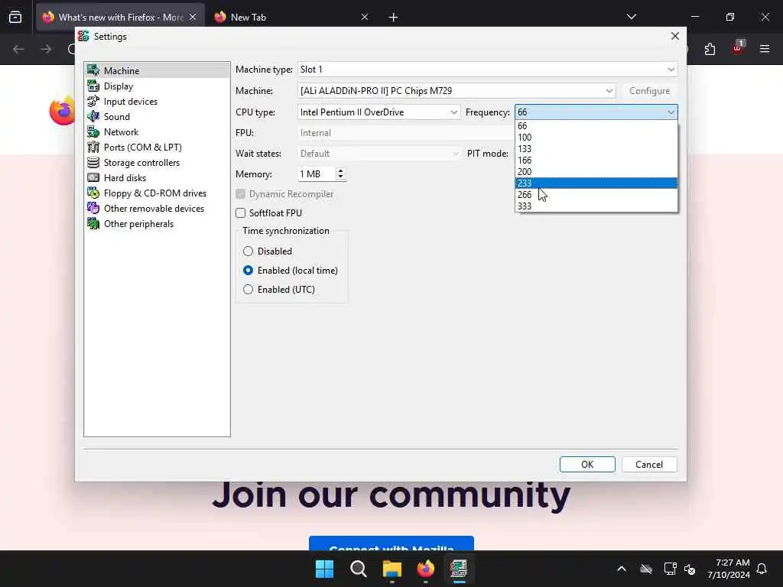Choose 166 in the frequency list

pos(596,161)
